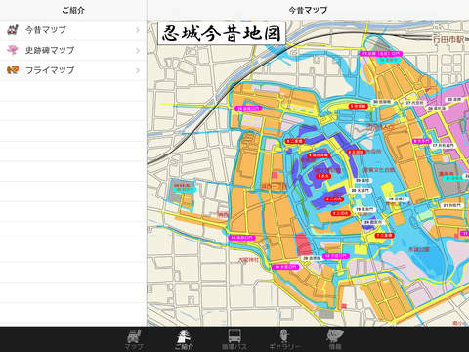Screen dimensions: 469x352
Task: Tap the pink flower icon beside 史跡碑マップ
Action: point(13,50)
